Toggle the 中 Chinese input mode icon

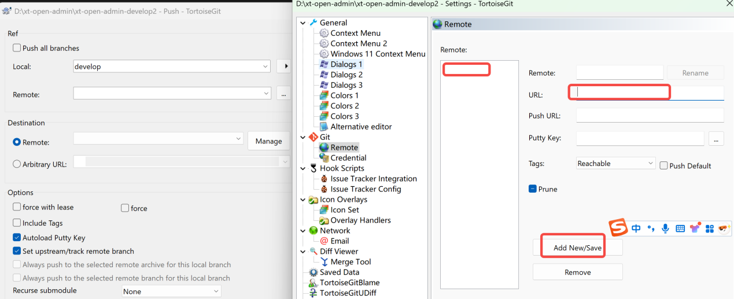click(x=636, y=228)
